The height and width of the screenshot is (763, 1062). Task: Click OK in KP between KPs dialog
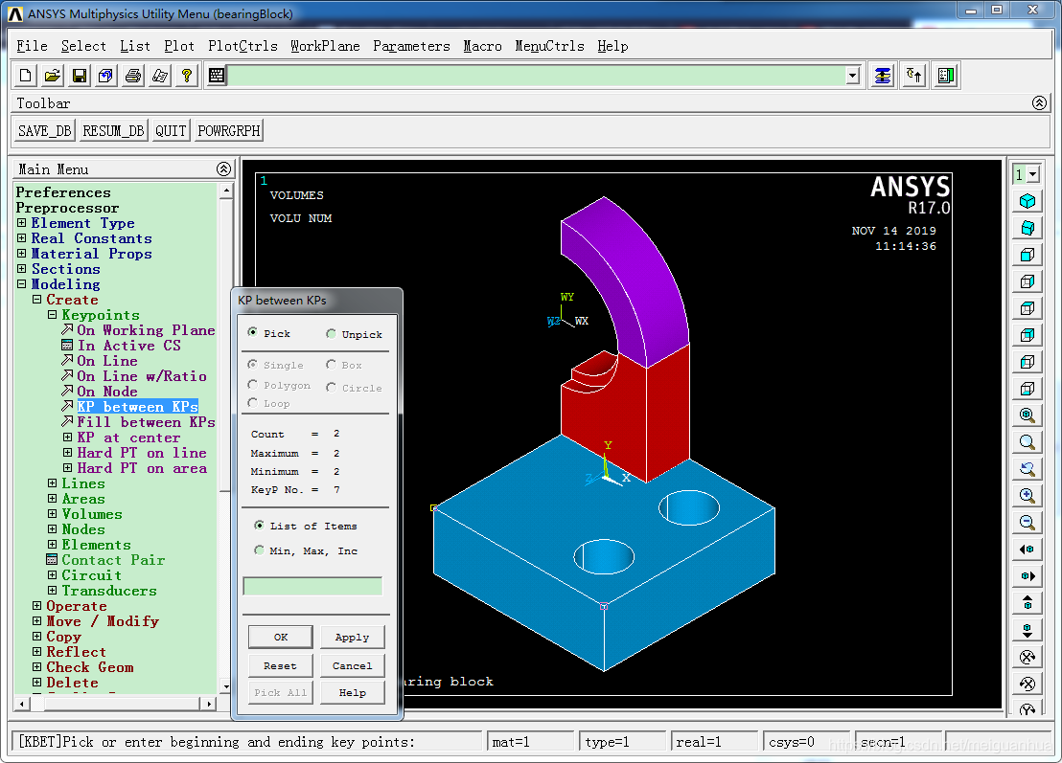(x=281, y=638)
